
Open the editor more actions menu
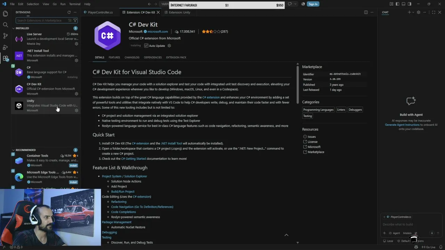pos(372,12)
